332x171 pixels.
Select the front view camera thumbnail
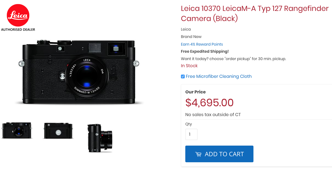click(x=17, y=130)
